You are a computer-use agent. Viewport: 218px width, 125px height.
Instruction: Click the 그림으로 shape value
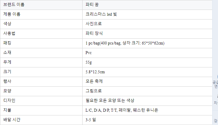pos(94,91)
